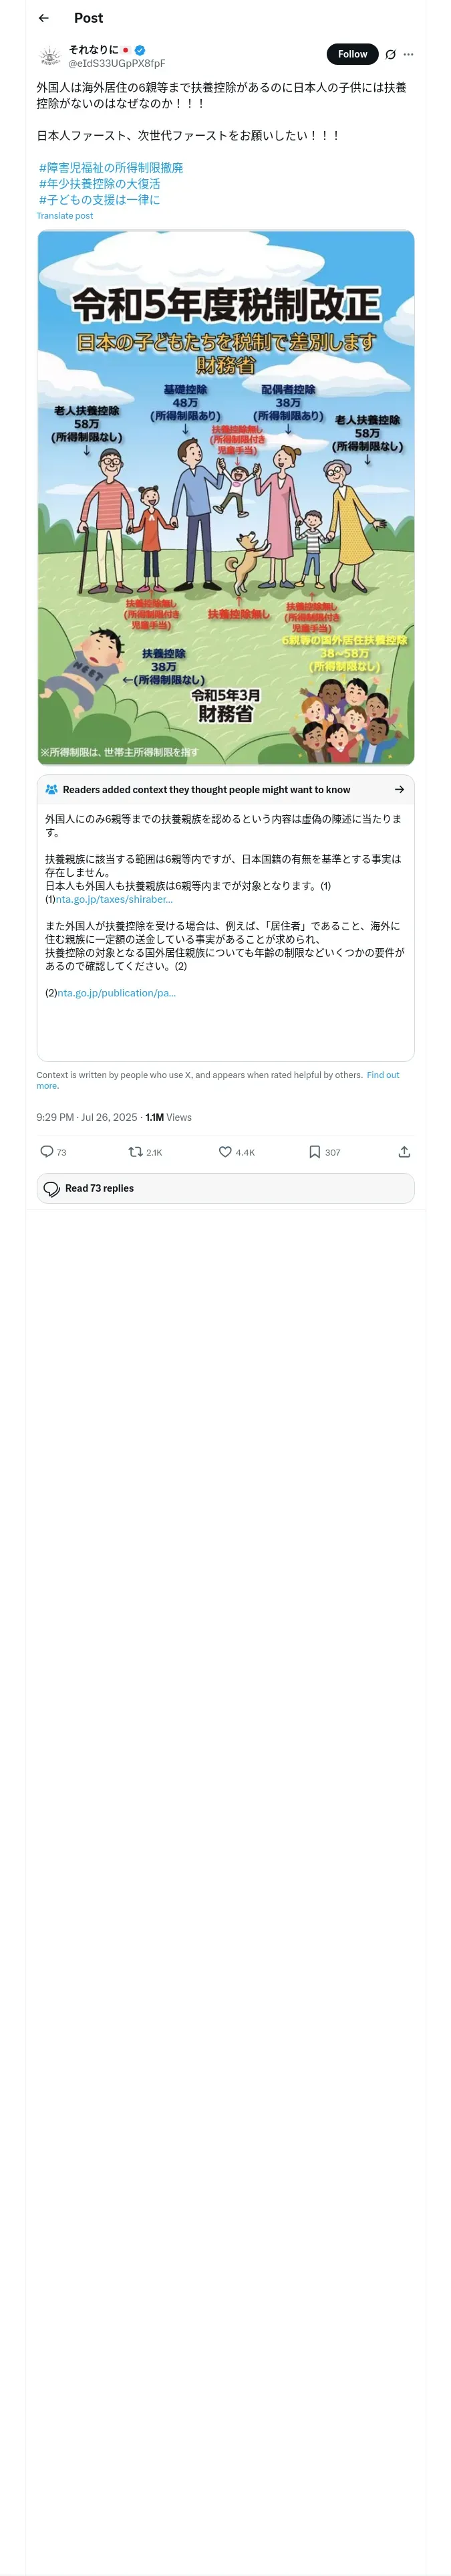The height and width of the screenshot is (2576, 451).
Task: Open hashtag #障害児福祉の所得制限撤廃
Action: click(x=111, y=168)
